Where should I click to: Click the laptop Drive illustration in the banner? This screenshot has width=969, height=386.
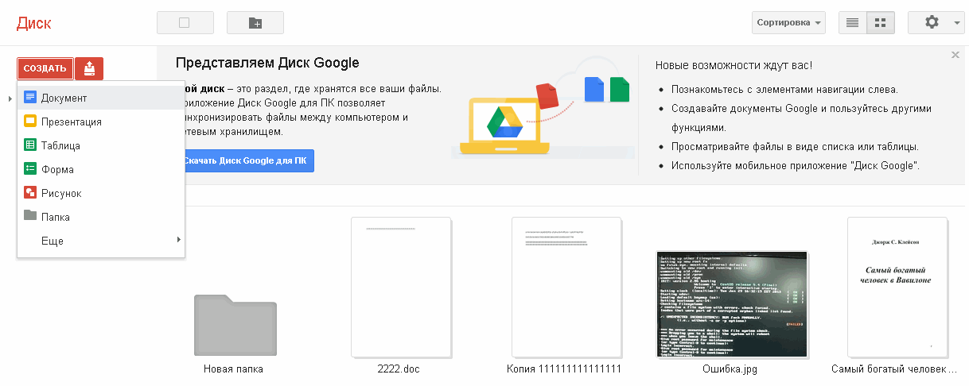504,126
